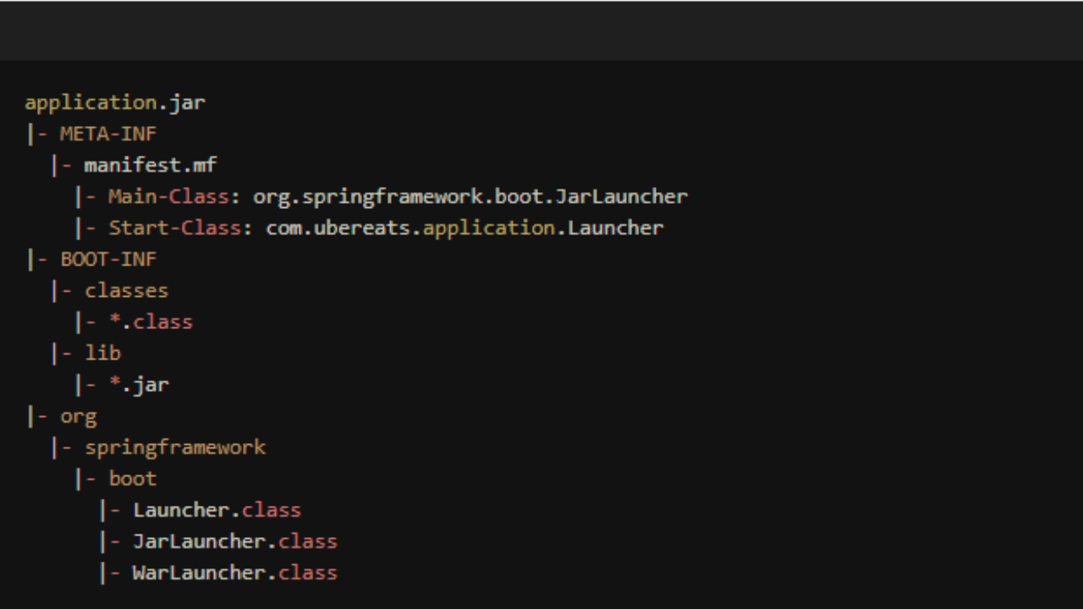This screenshot has width=1083, height=609.
Task: Click the *.jar wildcard entry under lib
Action: pyautogui.click(x=139, y=384)
